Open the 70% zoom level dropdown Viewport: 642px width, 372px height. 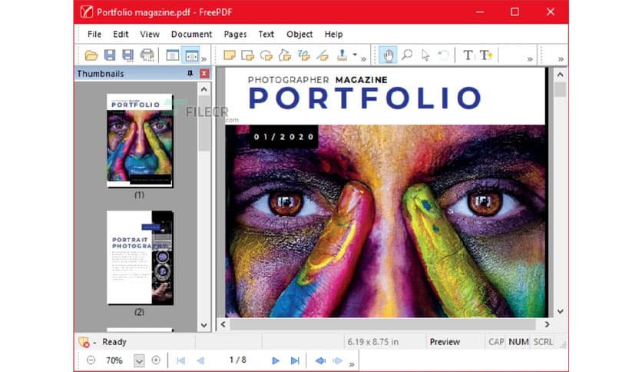click(x=139, y=360)
